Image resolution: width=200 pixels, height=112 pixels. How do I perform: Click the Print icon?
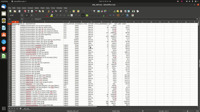(x=28, y=11)
